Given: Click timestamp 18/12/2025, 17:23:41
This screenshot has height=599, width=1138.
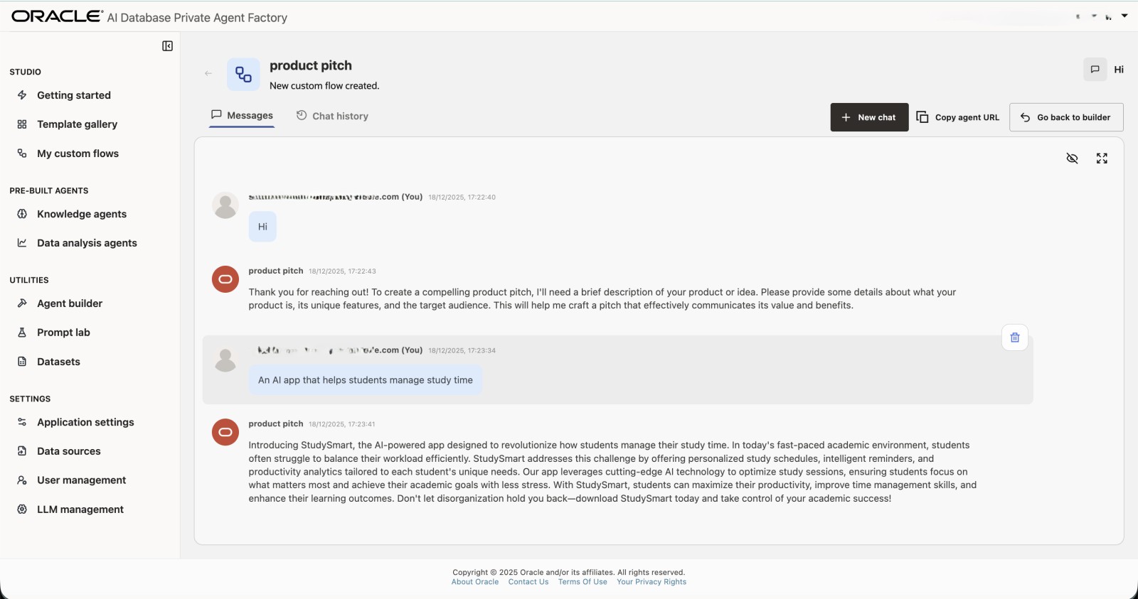Looking at the screenshot, I should tap(341, 424).
